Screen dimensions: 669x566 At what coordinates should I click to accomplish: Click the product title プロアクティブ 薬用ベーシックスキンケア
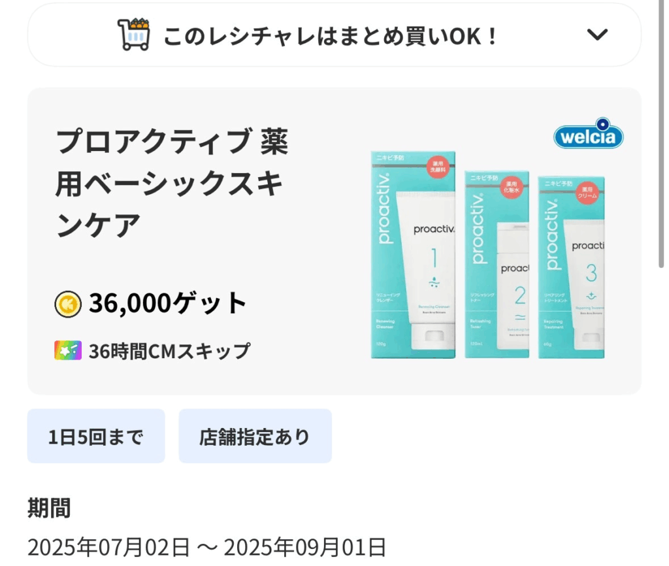tap(172, 183)
